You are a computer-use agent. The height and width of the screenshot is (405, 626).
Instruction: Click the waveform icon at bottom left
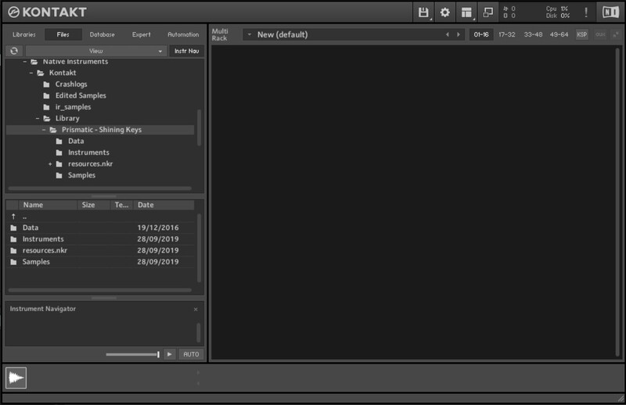point(16,378)
